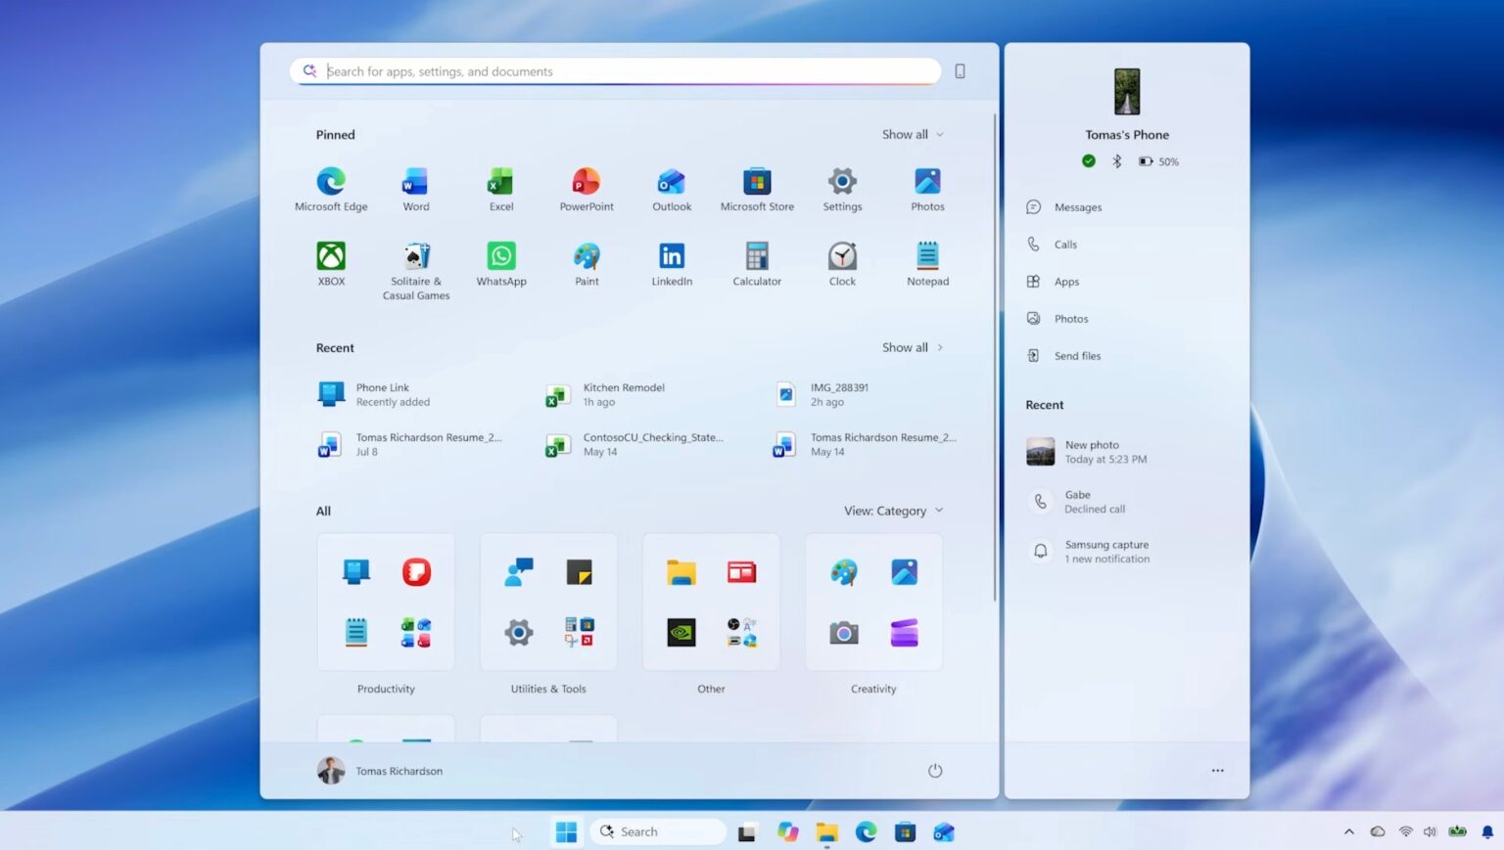The height and width of the screenshot is (850, 1504).
Task: Toggle the phone panel button beside search
Action: (x=960, y=71)
